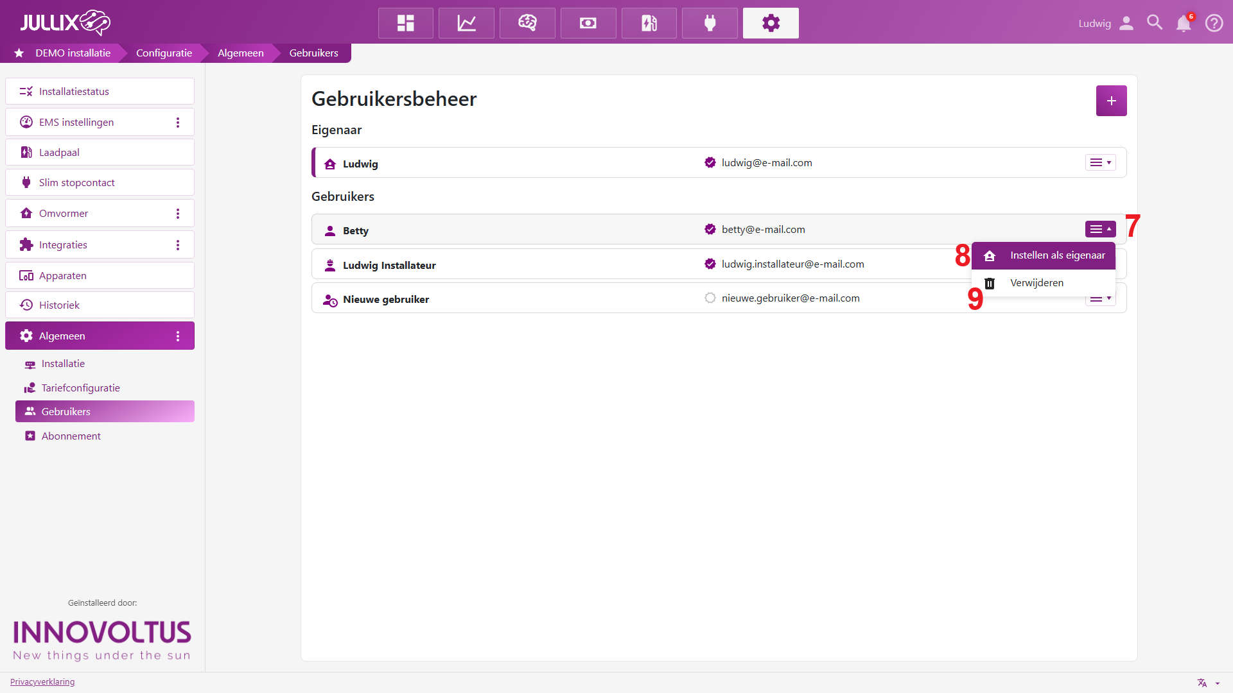Go to Configuratie breadcrumb
The height and width of the screenshot is (693, 1233).
(164, 53)
